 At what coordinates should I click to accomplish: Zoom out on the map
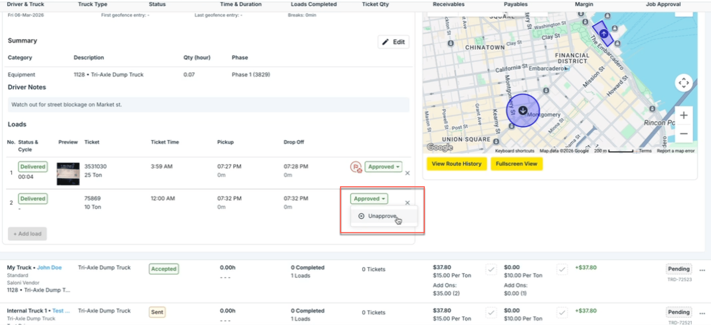pyautogui.click(x=683, y=134)
